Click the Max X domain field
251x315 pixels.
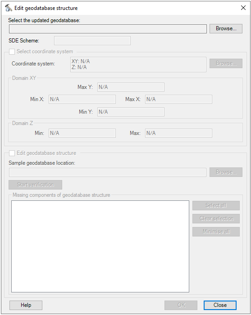pyautogui.click(x=178, y=99)
